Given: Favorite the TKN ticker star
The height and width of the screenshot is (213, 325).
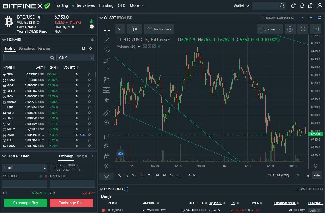Looking at the screenshot, I should point(89,74).
